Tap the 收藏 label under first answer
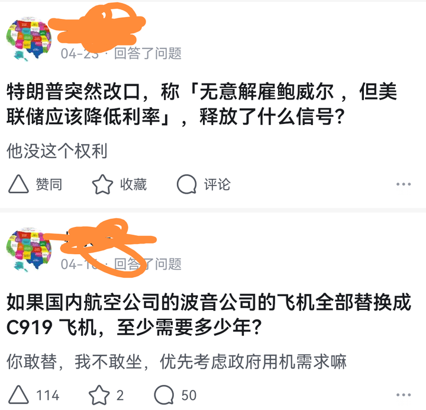 (x=133, y=184)
